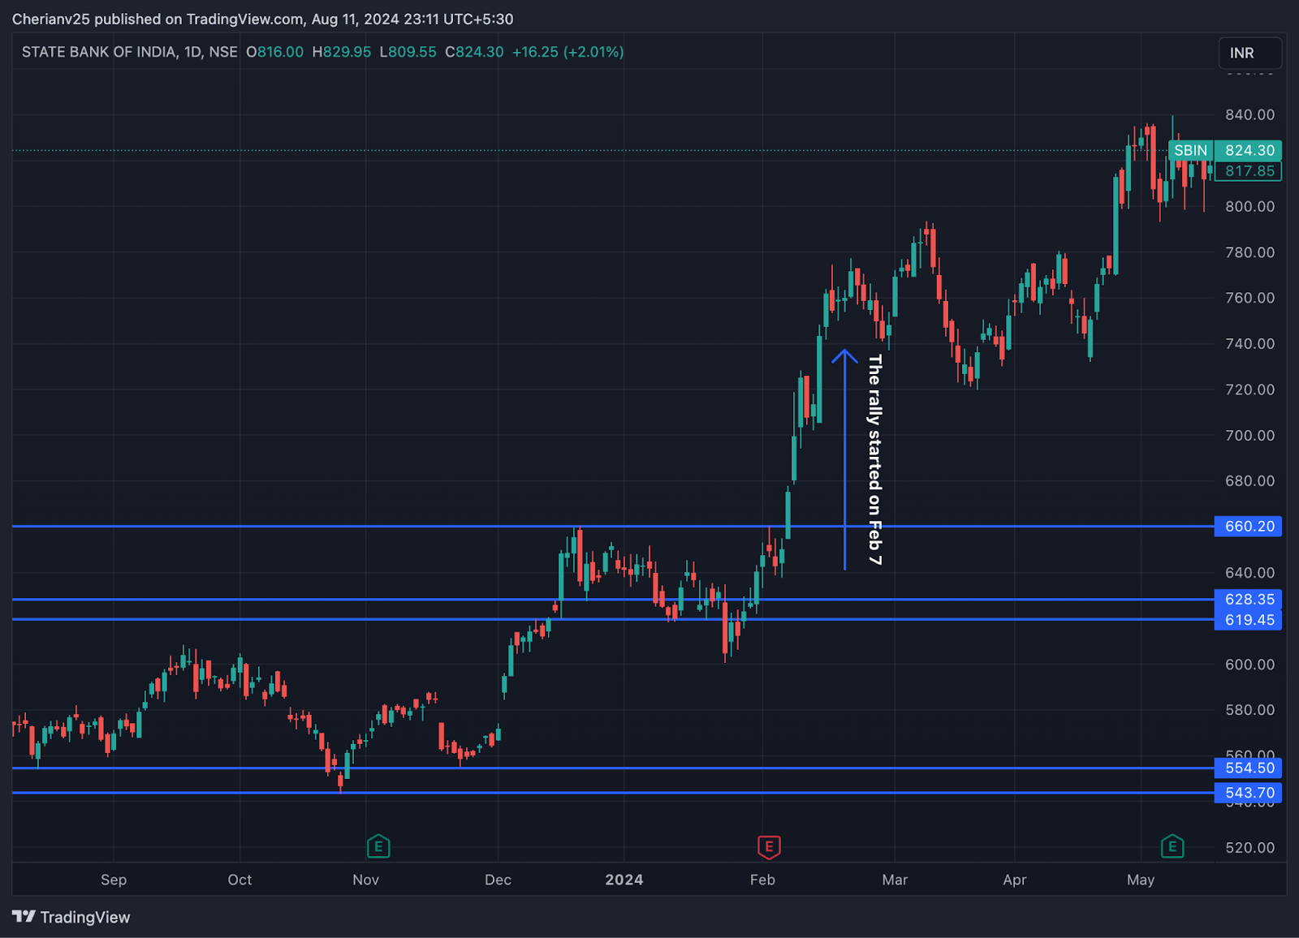Image resolution: width=1299 pixels, height=938 pixels.
Task: Click the 2024 label on time axis
Action: (624, 880)
